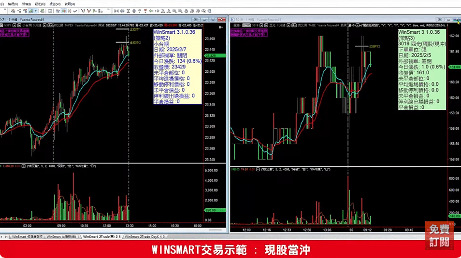Open resolution dropdown next to 1分鐘 in right chart
Viewport: 461px width, 258px height.
click(288, 26)
